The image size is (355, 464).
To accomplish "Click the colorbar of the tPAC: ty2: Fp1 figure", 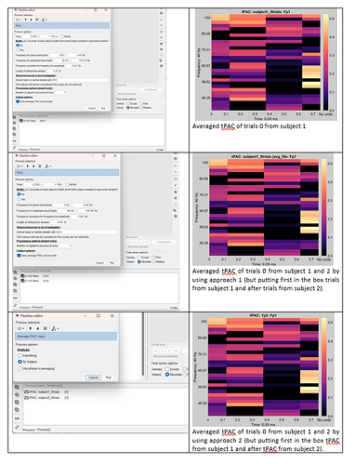I will coord(323,366).
